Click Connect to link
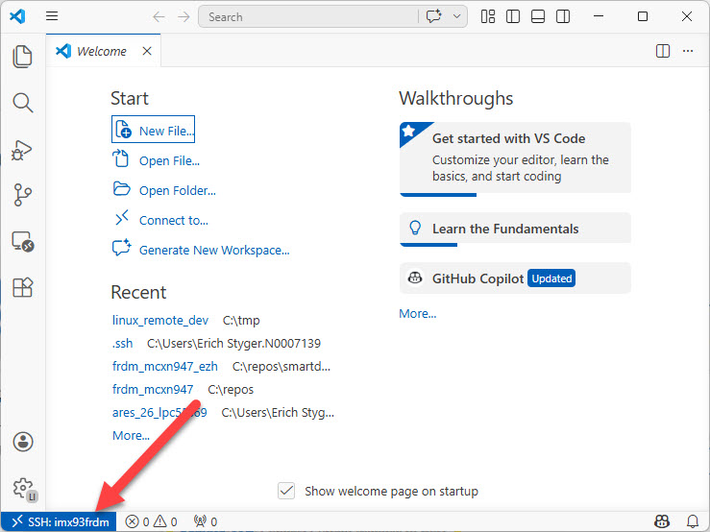 pyautogui.click(x=160, y=220)
